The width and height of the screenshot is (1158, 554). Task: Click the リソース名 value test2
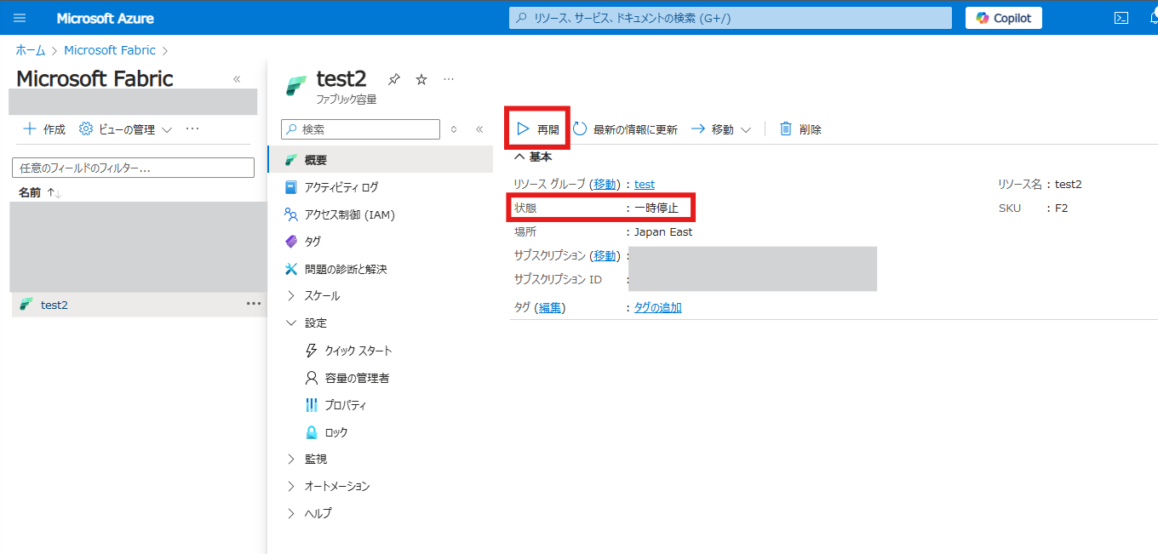coord(1069,184)
